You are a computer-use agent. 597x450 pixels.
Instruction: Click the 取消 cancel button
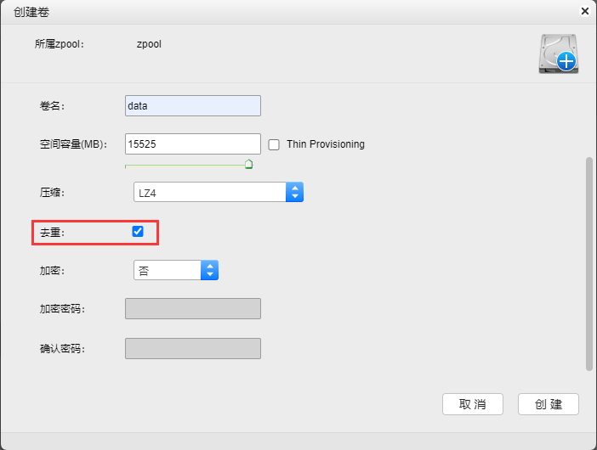tap(473, 404)
